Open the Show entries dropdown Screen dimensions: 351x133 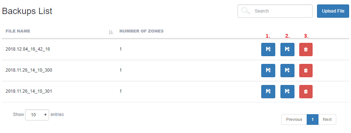tap(37, 115)
